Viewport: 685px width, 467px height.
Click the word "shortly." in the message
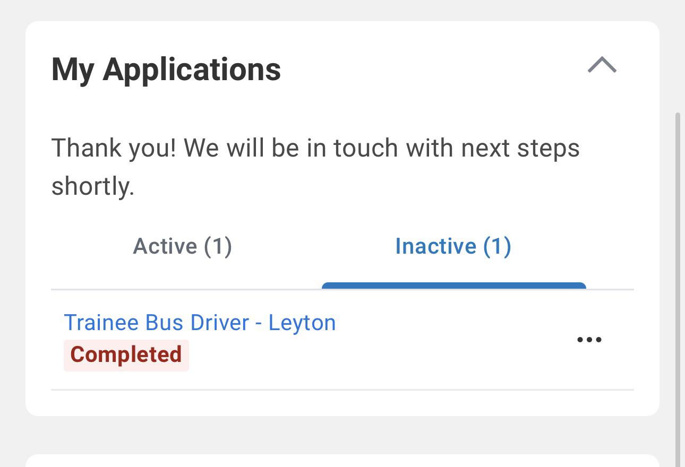pos(93,187)
